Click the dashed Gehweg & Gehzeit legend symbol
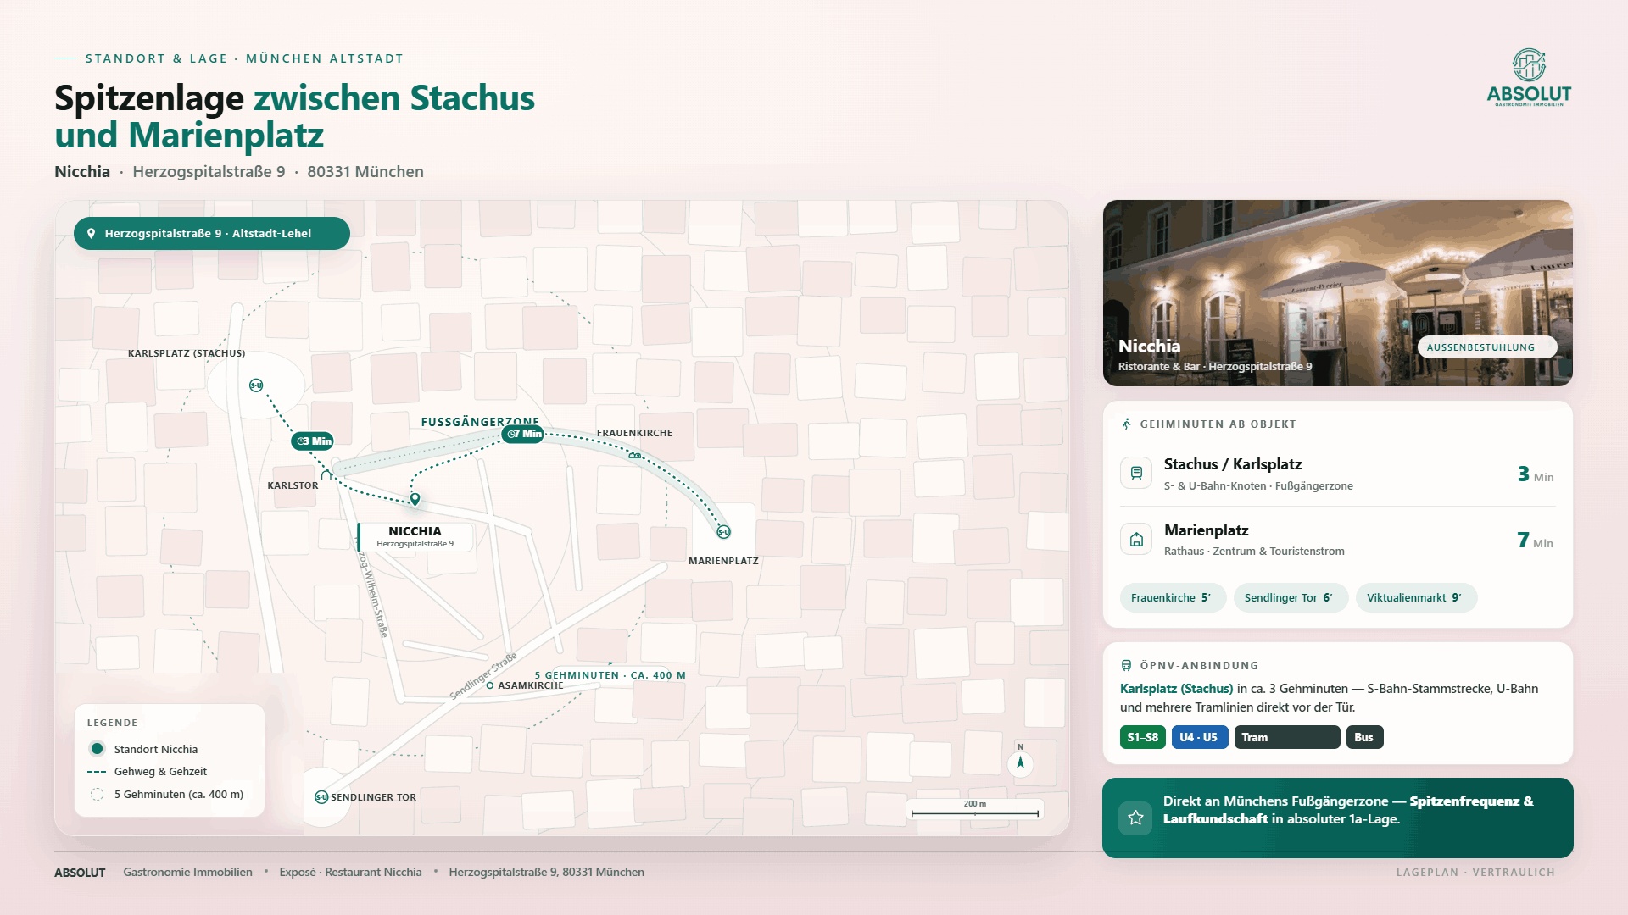Image resolution: width=1628 pixels, height=915 pixels. pos(97,772)
